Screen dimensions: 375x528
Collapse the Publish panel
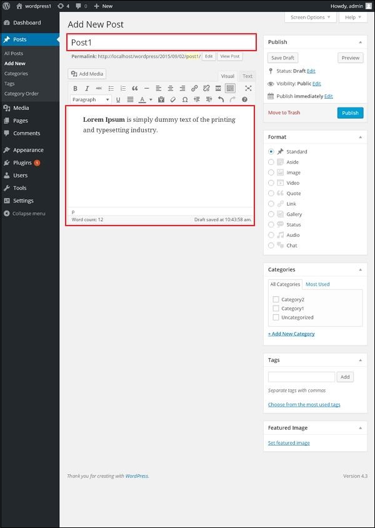[x=361, y=42]
